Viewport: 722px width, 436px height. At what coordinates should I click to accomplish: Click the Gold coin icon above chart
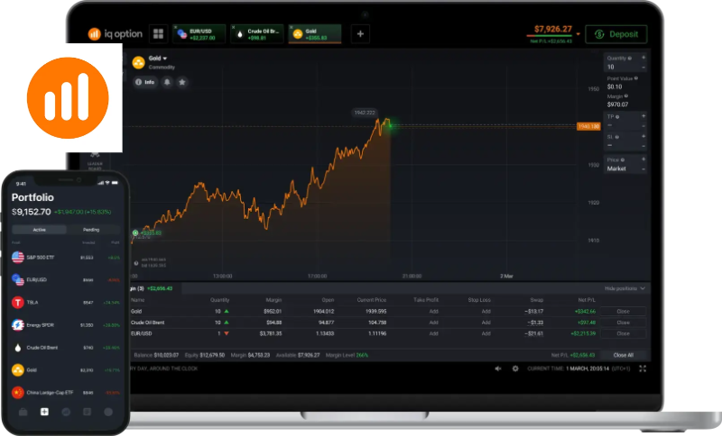(x=139, y=62)
